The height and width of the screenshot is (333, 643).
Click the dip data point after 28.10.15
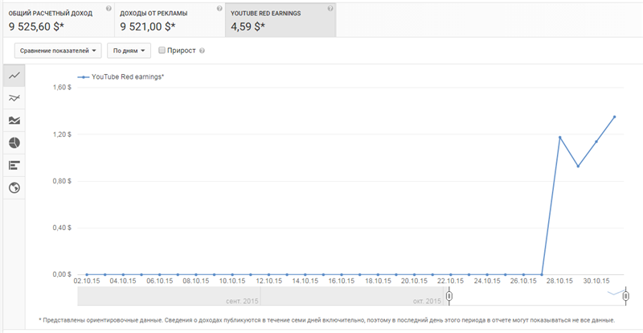[578, 166]
